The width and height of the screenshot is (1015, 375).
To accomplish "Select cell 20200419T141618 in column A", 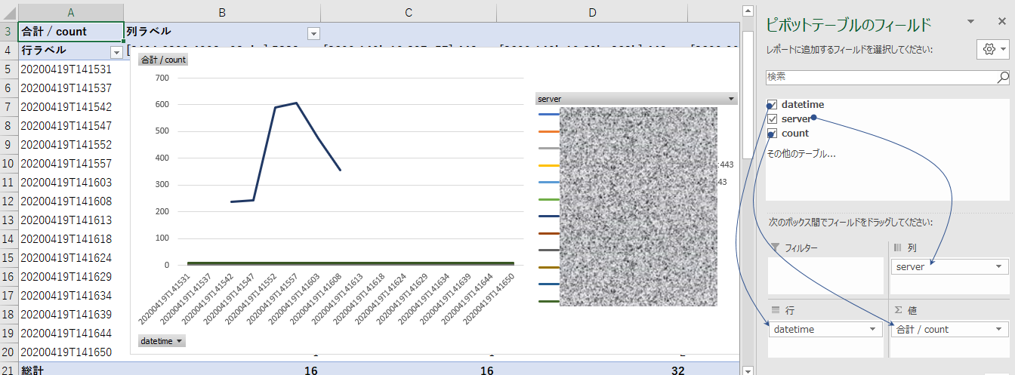I will click(71, 239).
